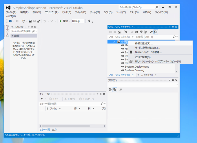The height and width of the screenshot is (143, 197).
Task: Click Solution Explorer scroll down arrow
Action: pyautogui.click(x=177, y=71)
